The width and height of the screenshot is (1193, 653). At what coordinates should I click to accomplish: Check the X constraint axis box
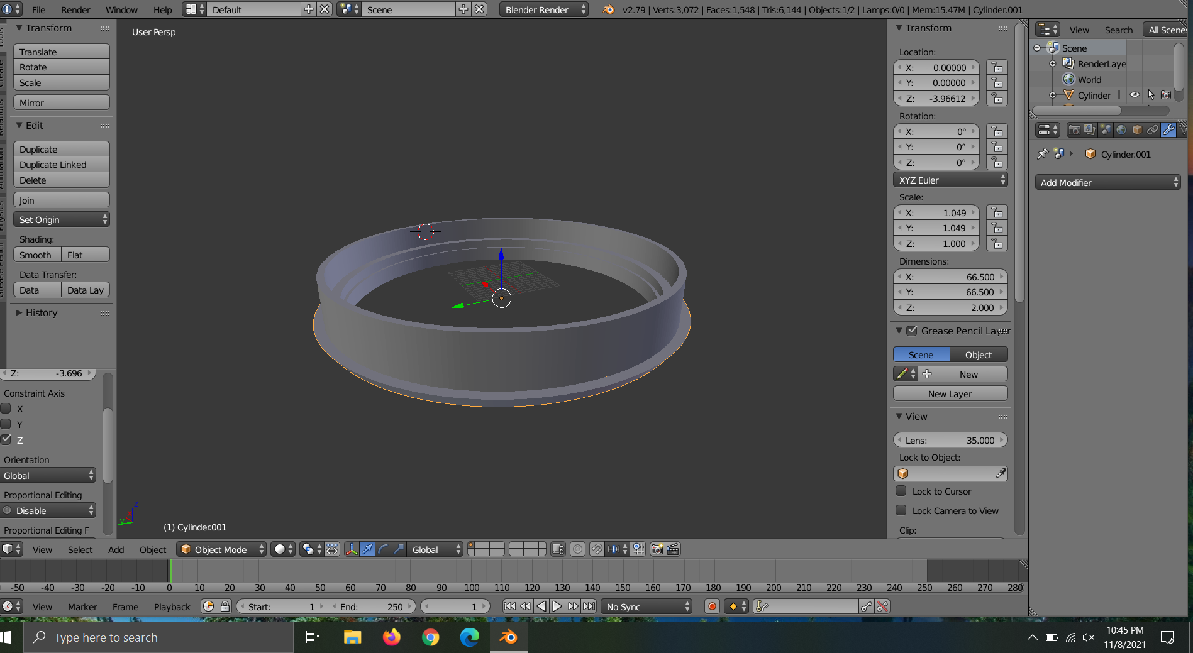point(6,409)
